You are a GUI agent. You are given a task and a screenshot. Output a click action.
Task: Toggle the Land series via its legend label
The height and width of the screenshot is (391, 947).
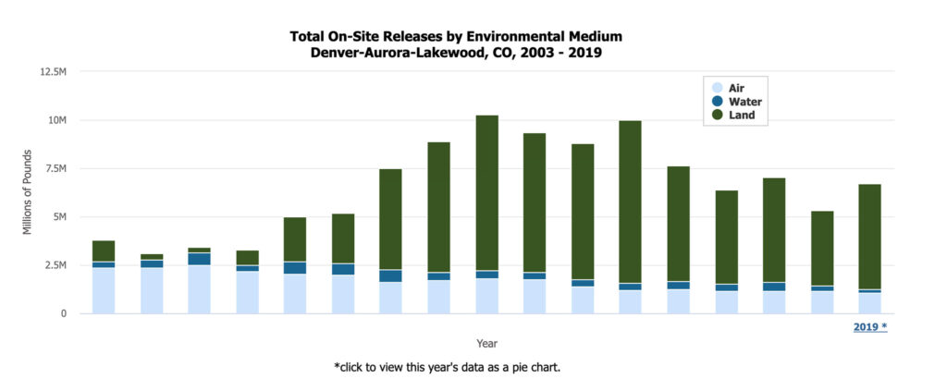pos(742,116)
